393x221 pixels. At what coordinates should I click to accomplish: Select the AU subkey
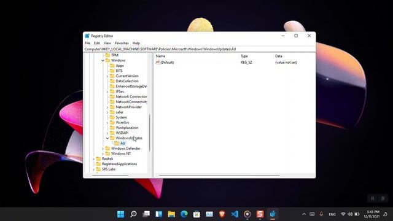click(x=123, y=143)
